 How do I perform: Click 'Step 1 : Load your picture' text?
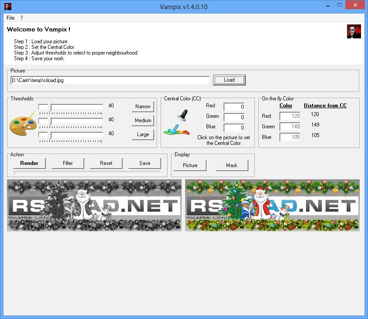pyautogui.click(x=41, y=41)
